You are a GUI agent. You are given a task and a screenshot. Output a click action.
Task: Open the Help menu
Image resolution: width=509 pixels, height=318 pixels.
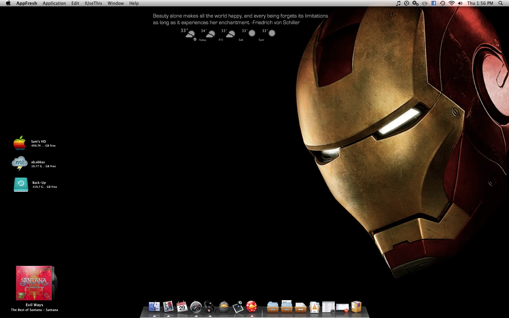tap(134, 3)
